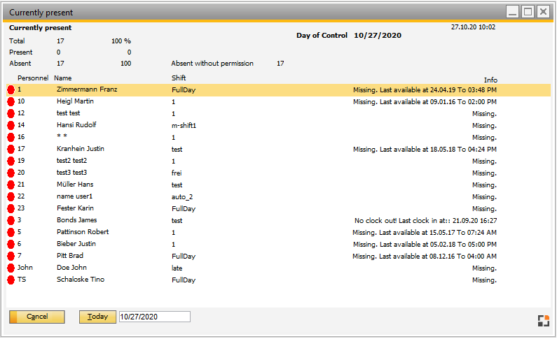
Task: Click the Info column header
Action: tap(490, 80)
